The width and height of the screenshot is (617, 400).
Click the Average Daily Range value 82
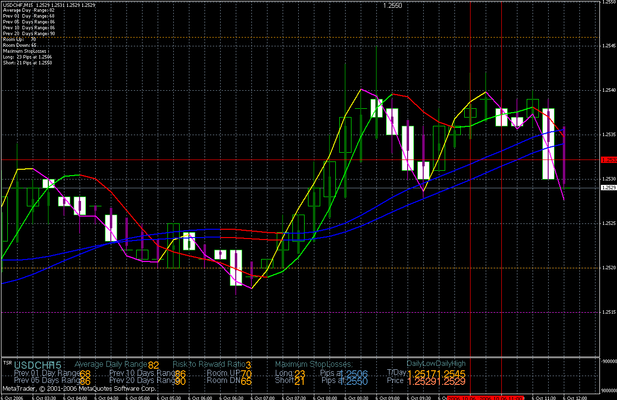click(x=153, y=365)
